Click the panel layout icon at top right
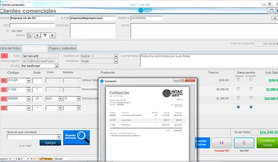 271,11
